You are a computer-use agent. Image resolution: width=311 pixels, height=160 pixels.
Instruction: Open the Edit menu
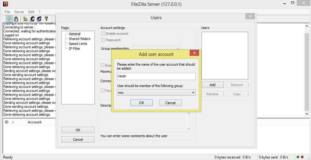coord(31,12)
